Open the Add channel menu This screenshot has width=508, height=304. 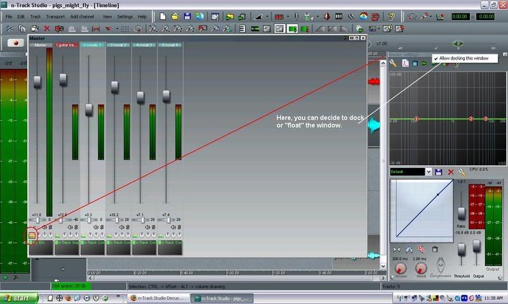[x=83, y=16]
